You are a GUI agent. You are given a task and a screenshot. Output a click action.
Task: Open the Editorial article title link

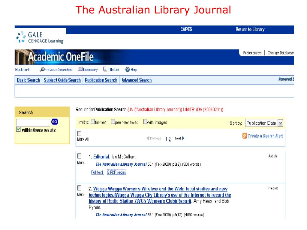click(x=102, y=157)
